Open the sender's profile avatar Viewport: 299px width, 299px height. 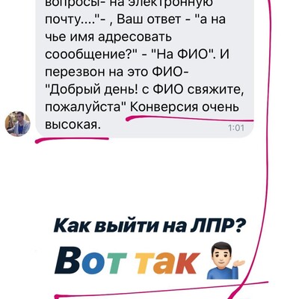(x=18, y=123)
